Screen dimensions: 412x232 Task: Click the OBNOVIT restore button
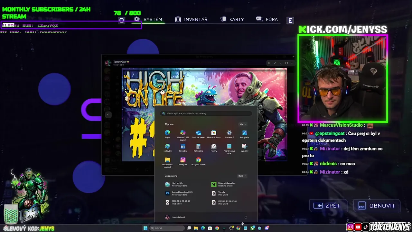coord(377,206)
